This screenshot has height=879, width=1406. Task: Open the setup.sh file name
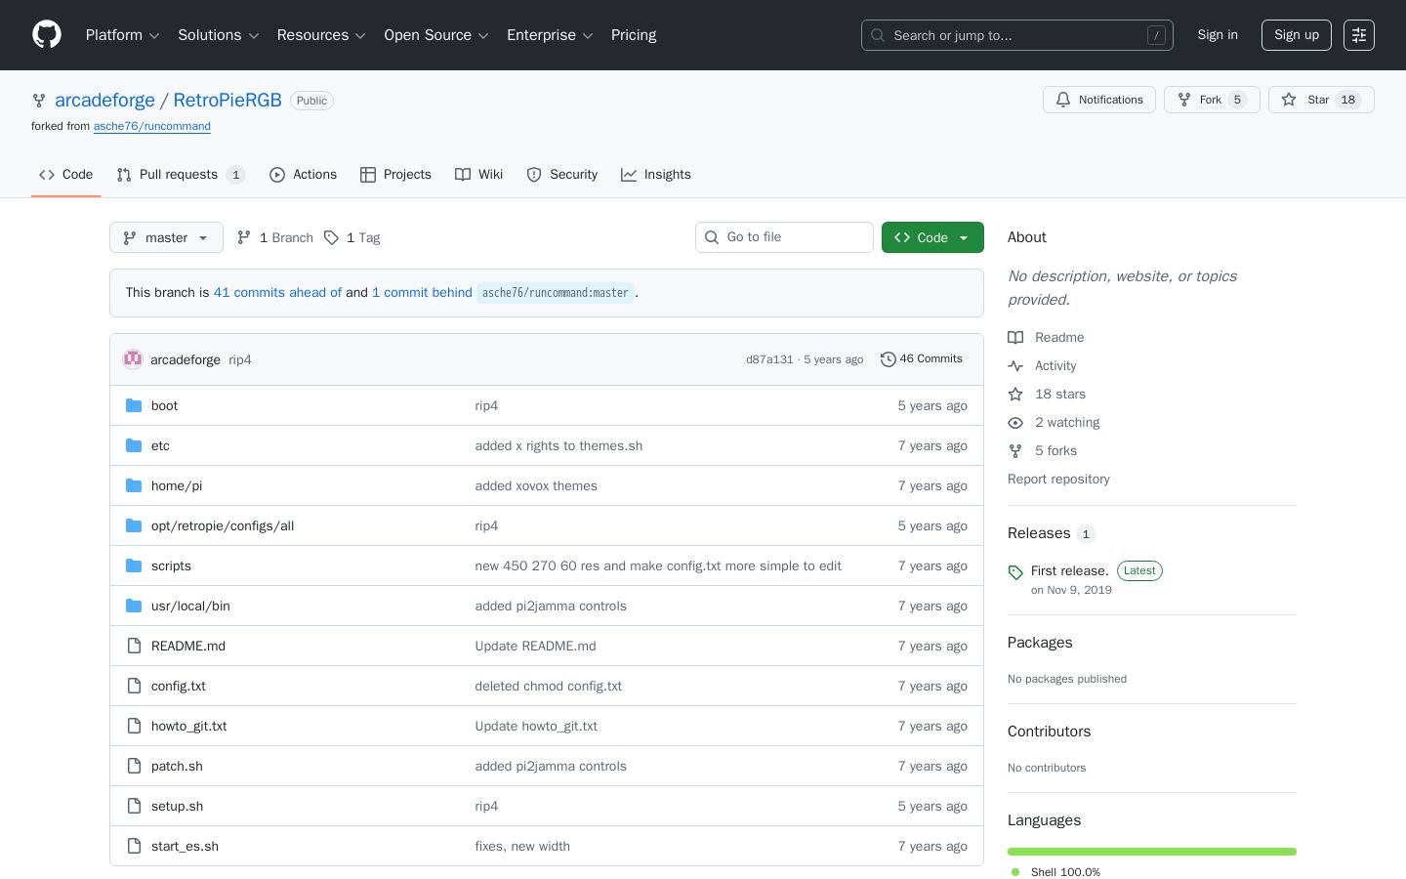(x=178, y=806)
